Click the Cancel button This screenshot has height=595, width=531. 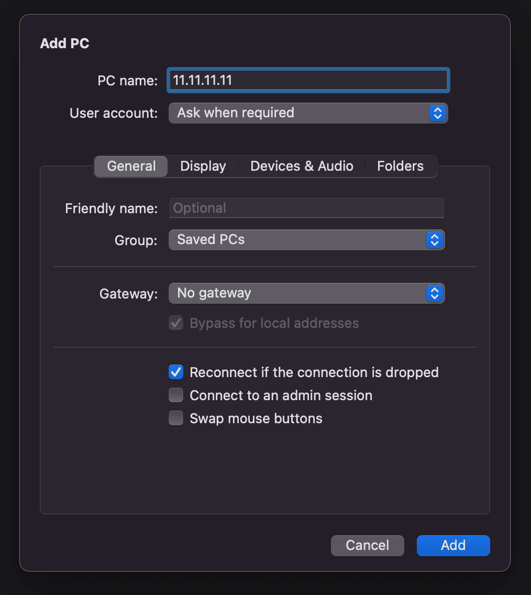point(367,545)
